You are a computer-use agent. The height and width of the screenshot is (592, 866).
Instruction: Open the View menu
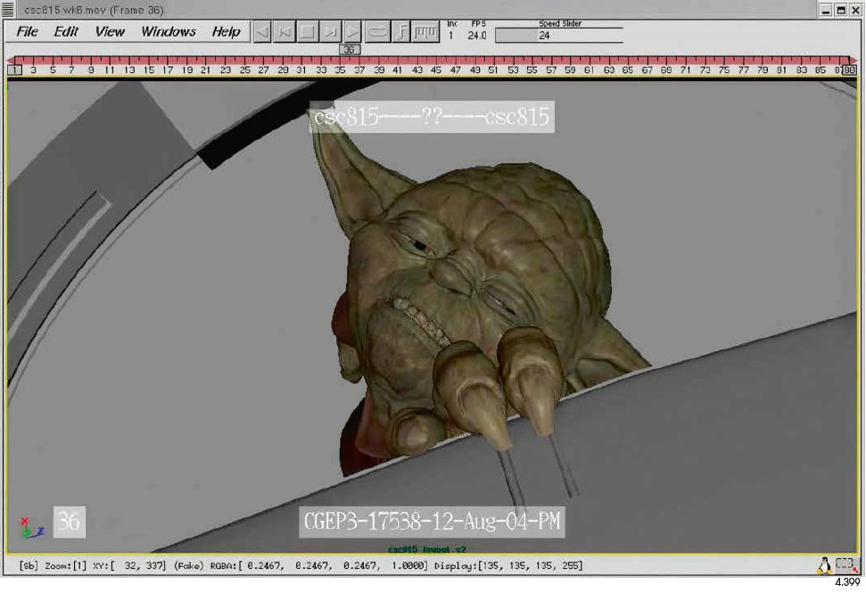click(109, 32)
